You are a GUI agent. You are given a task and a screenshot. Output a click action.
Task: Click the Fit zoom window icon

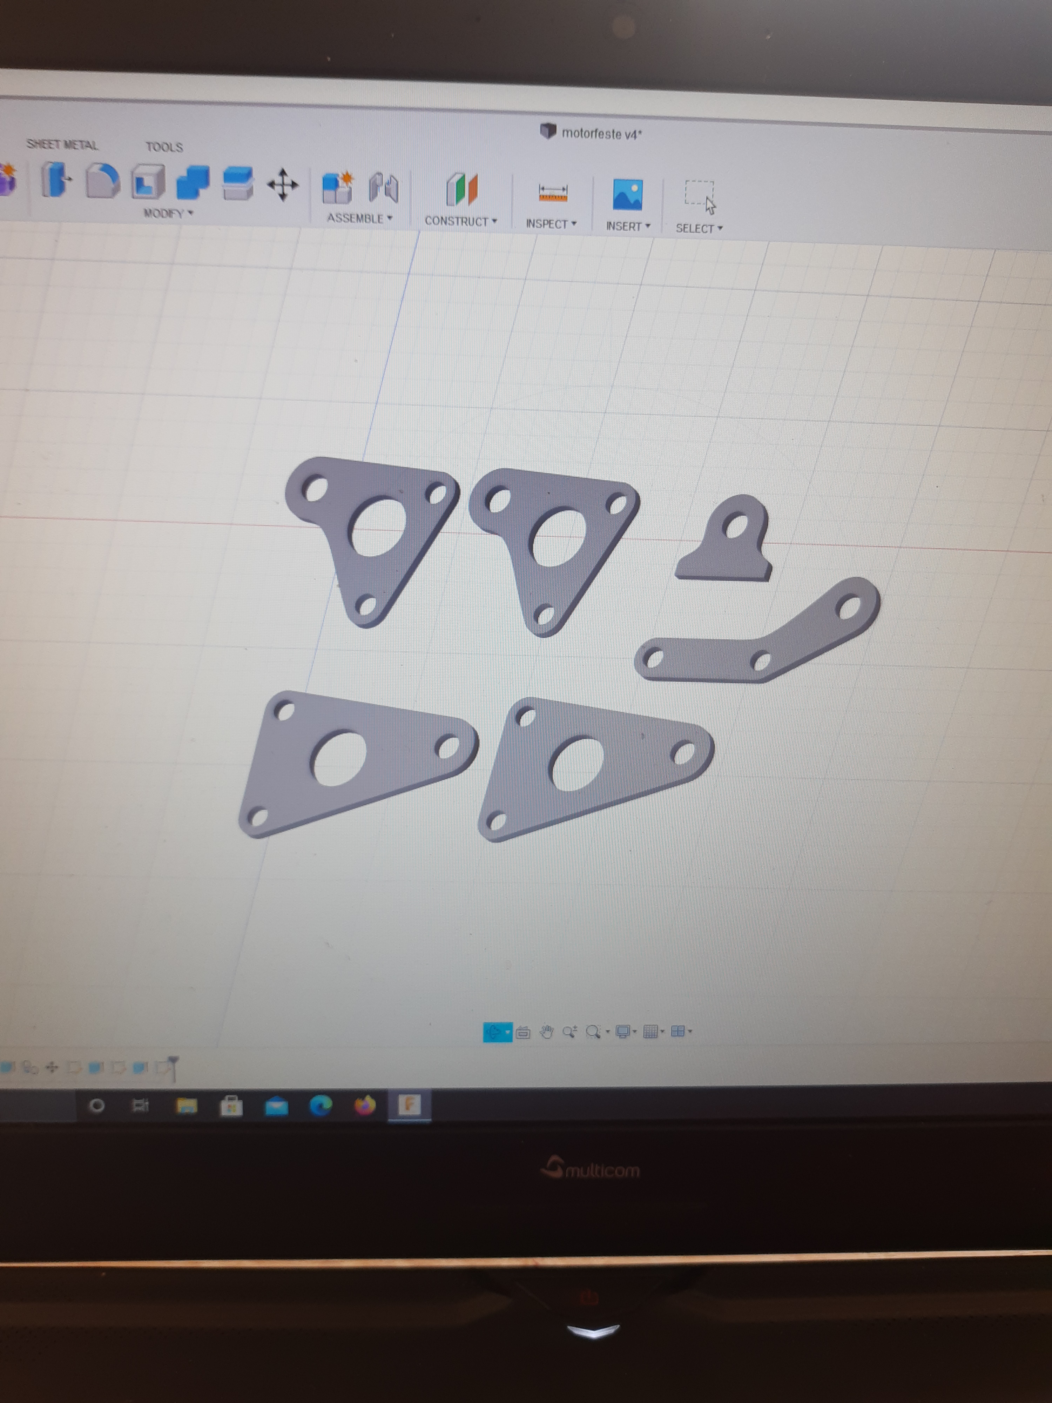pyautogui.click(x=593, y=1032)
